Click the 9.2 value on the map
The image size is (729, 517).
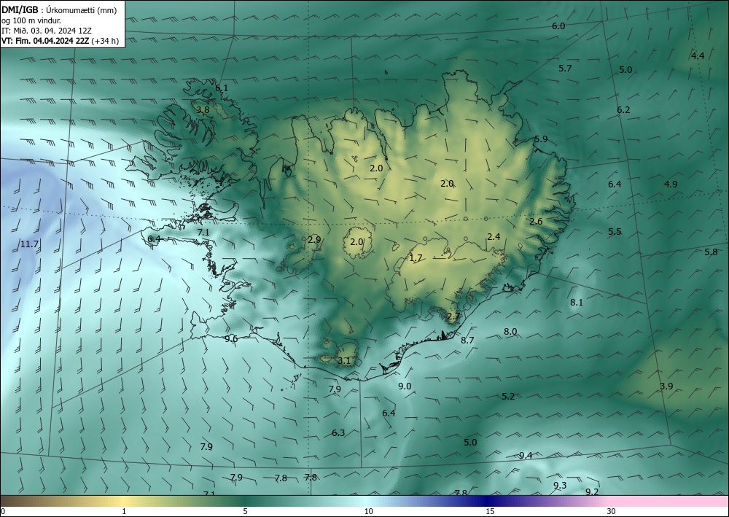tap(592, 492)
